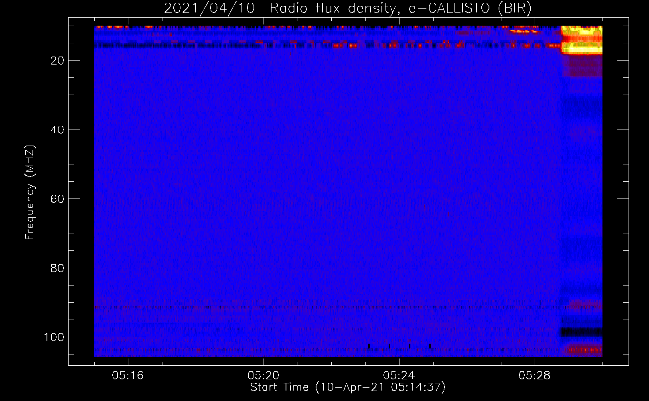649x401 pixels.
Task: Click the '40' frequency tick label
Action: click(57, 130)
